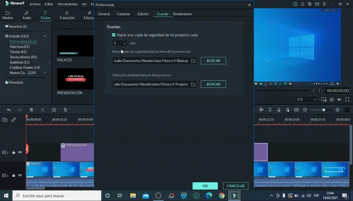Click BUSCAR next to the Projects path

(x=214, y=85)
